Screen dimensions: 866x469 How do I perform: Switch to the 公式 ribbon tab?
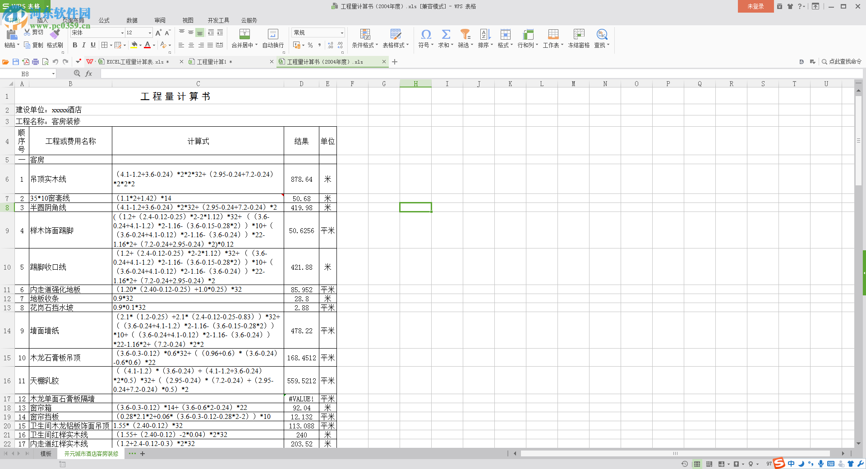(104, 20)
